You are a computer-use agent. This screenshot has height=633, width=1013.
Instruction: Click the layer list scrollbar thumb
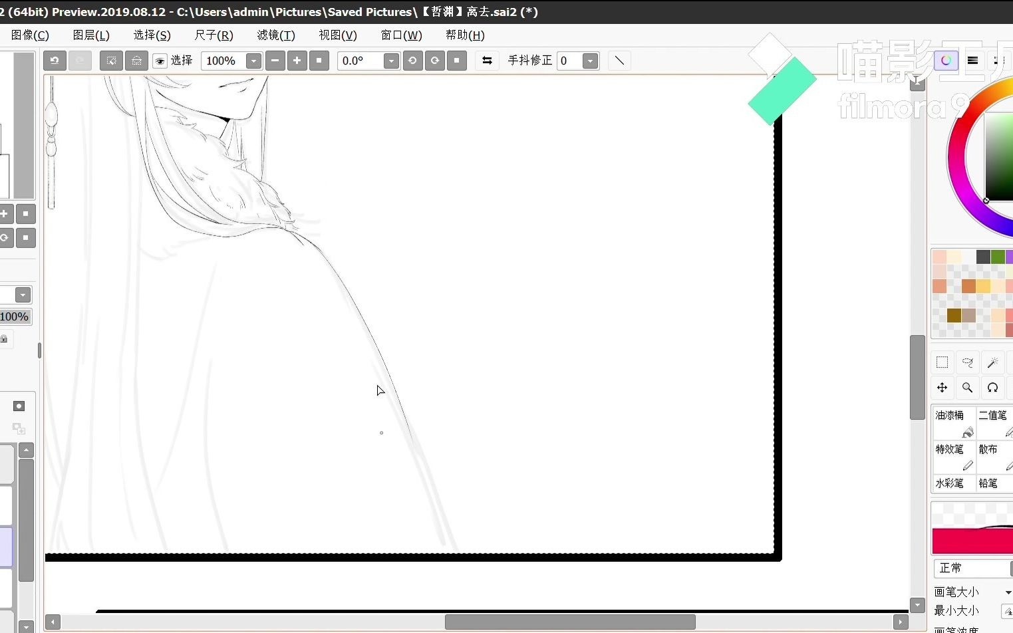coord(26,521)
